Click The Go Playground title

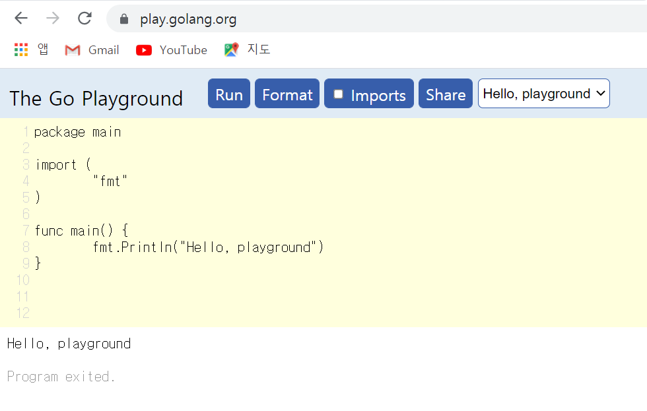96,99
